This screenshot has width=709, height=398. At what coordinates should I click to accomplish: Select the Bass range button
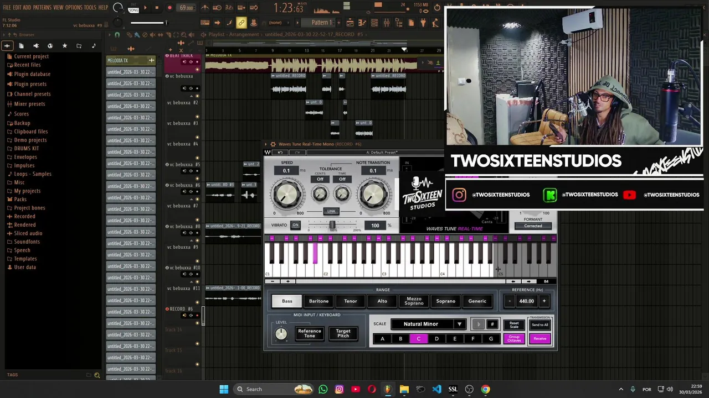(x=287, y=301)
